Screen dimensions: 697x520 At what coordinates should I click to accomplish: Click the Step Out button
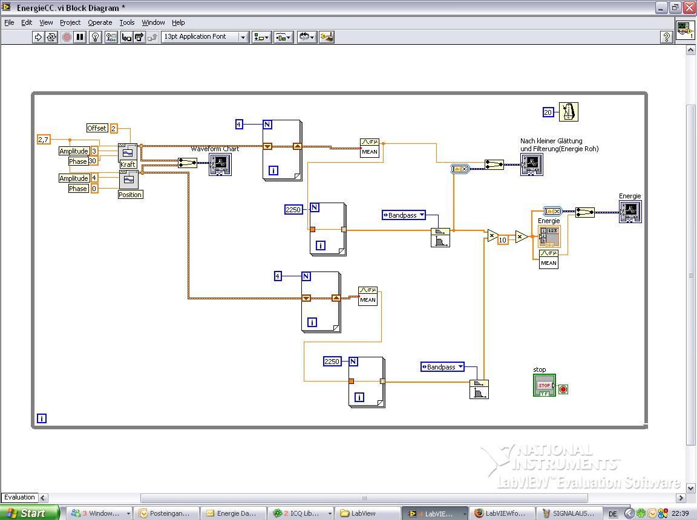(152, 37)
